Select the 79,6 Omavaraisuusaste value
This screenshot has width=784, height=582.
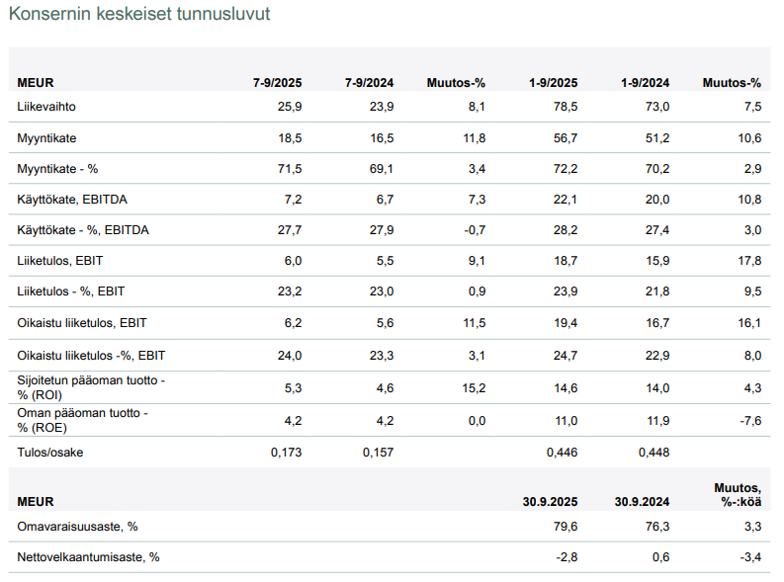566,527
